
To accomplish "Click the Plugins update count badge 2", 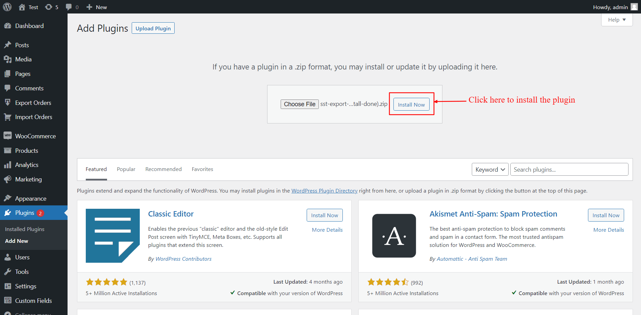I will coord(40,213).
